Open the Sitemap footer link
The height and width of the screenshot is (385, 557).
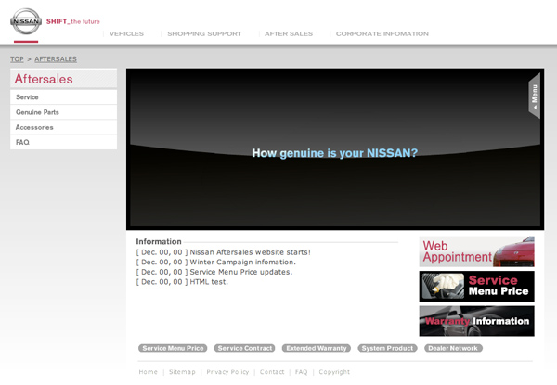(182, 372)
